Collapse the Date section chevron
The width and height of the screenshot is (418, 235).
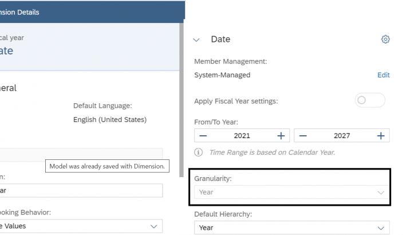(197, 40)
